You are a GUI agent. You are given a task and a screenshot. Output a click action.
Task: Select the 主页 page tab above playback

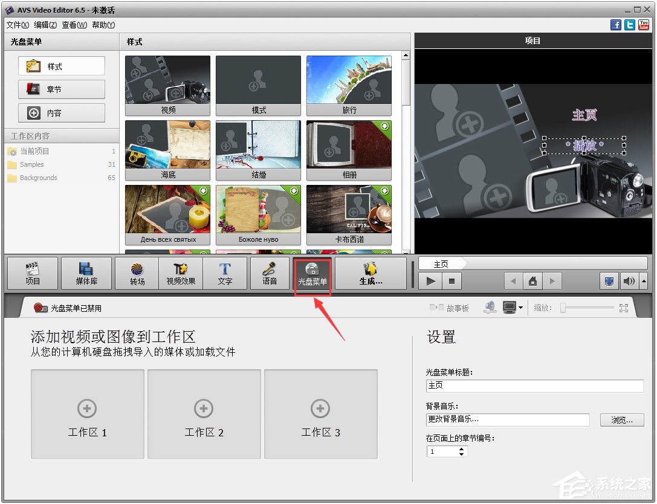[441, 264]
